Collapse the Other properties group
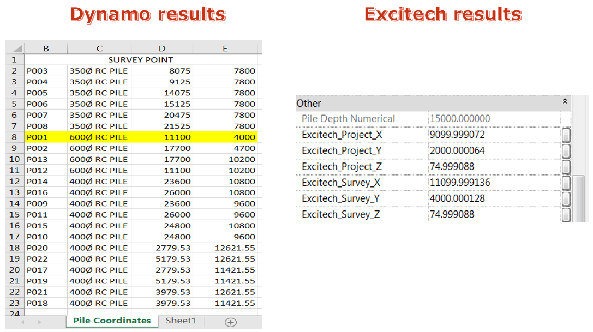 (565, 101)
